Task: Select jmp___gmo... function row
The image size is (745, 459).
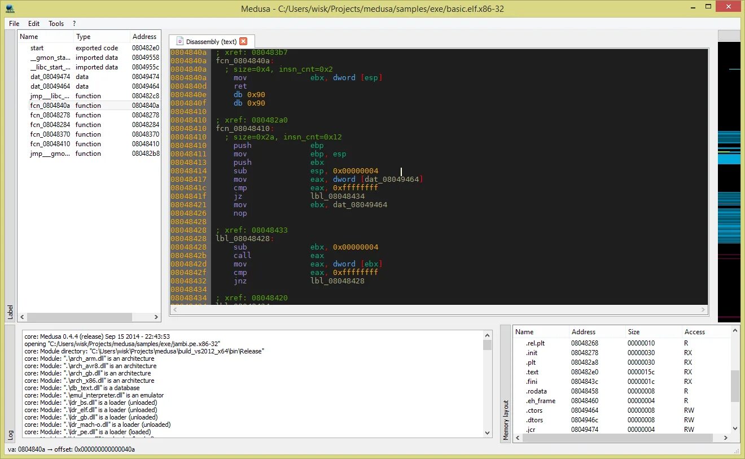Action: coord(89,154)
